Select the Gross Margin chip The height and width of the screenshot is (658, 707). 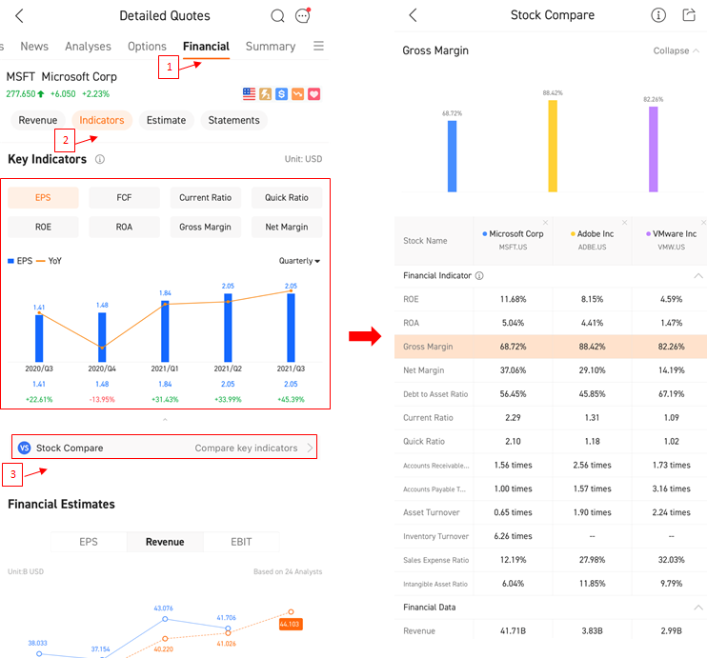[x=206, y=227]
